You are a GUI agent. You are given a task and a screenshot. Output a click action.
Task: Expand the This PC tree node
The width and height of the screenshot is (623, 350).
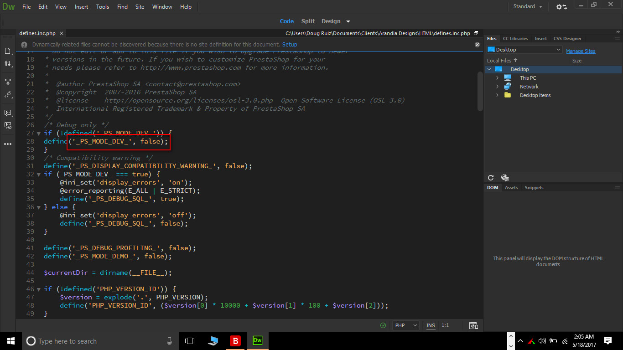[498, 78]
